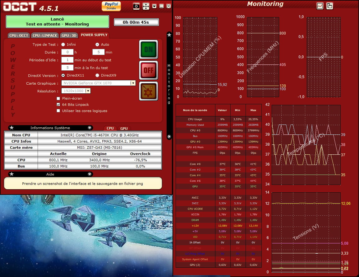This screenshot has width=359, height=277.
Task: Enable Plein-écran checkbox
Action: [58, 98]
